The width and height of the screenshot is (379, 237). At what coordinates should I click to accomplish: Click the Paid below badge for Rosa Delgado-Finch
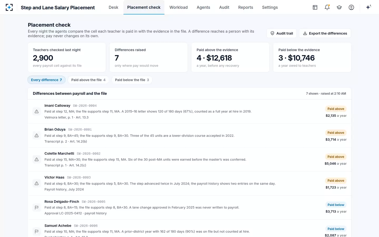click(x=336, y=205)
